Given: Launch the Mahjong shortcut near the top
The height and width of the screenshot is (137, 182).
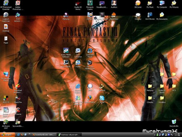Looking at the screenshot, I should [x=66, y=16].
